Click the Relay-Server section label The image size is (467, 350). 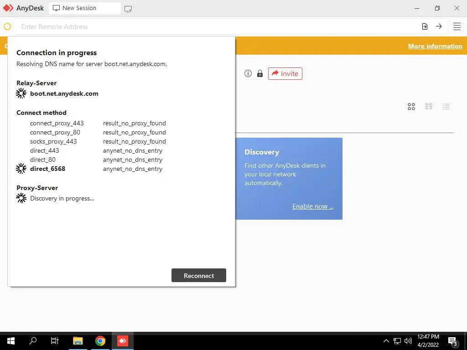click(36, 83)
